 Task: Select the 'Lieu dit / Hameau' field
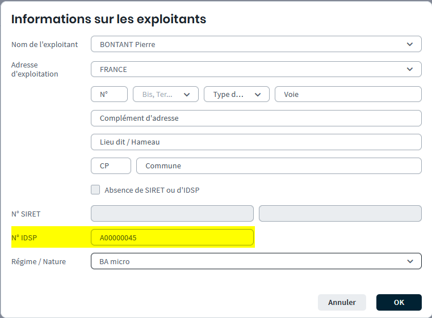tap(256, 142)
